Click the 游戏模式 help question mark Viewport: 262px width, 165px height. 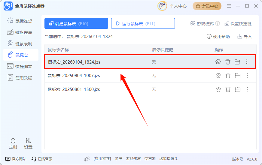[218, 23]
